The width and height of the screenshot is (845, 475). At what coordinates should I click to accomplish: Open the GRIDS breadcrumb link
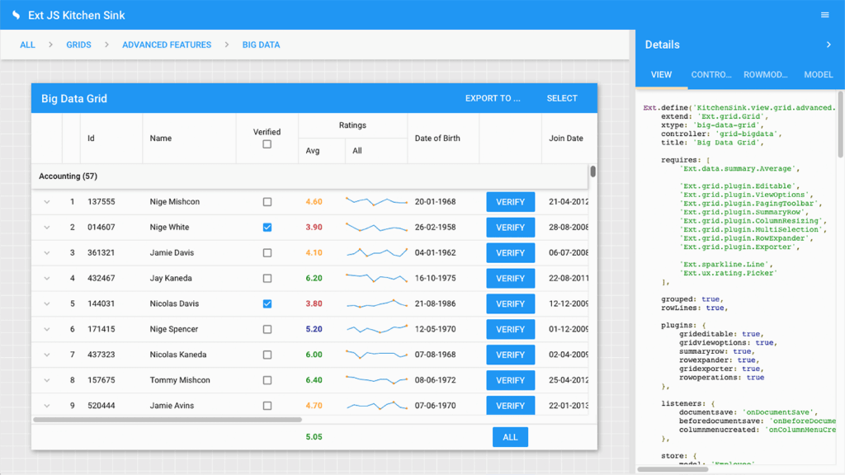click(78, 45)
